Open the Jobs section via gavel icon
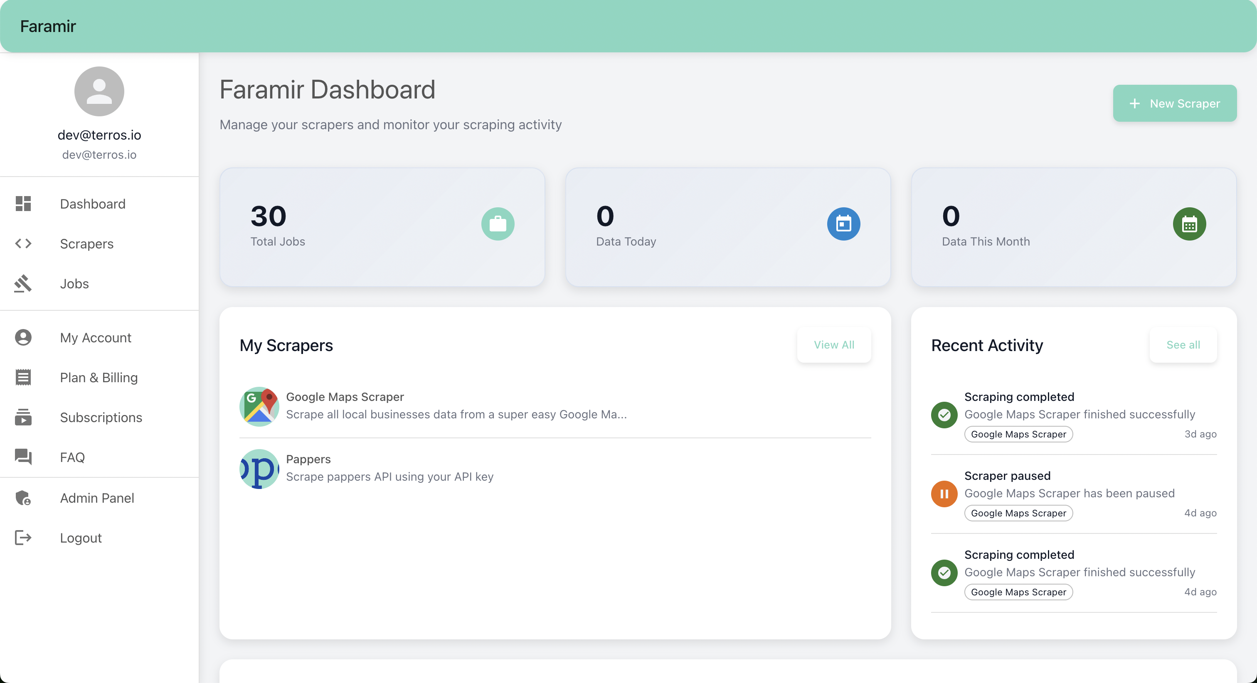The width and height of the screenshot is (1257, 683). pos(22,283)
